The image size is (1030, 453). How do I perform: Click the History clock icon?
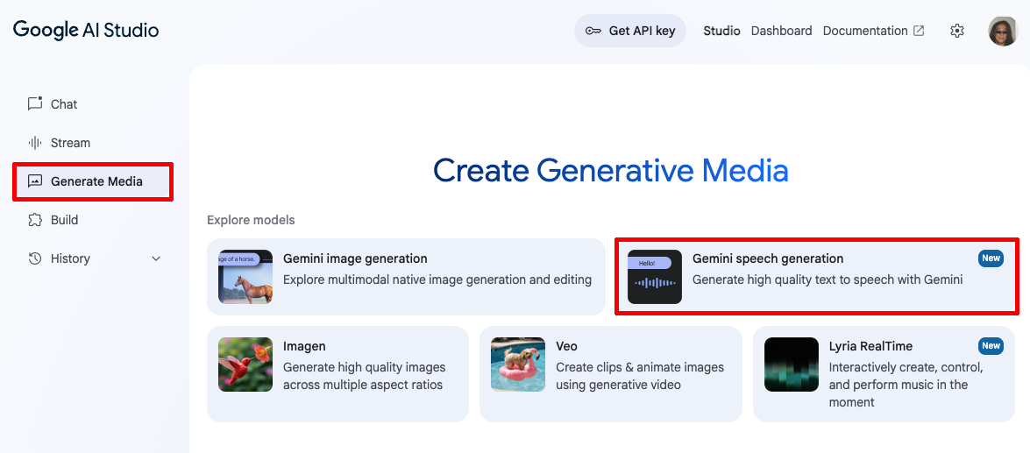[x=35, y=258]
